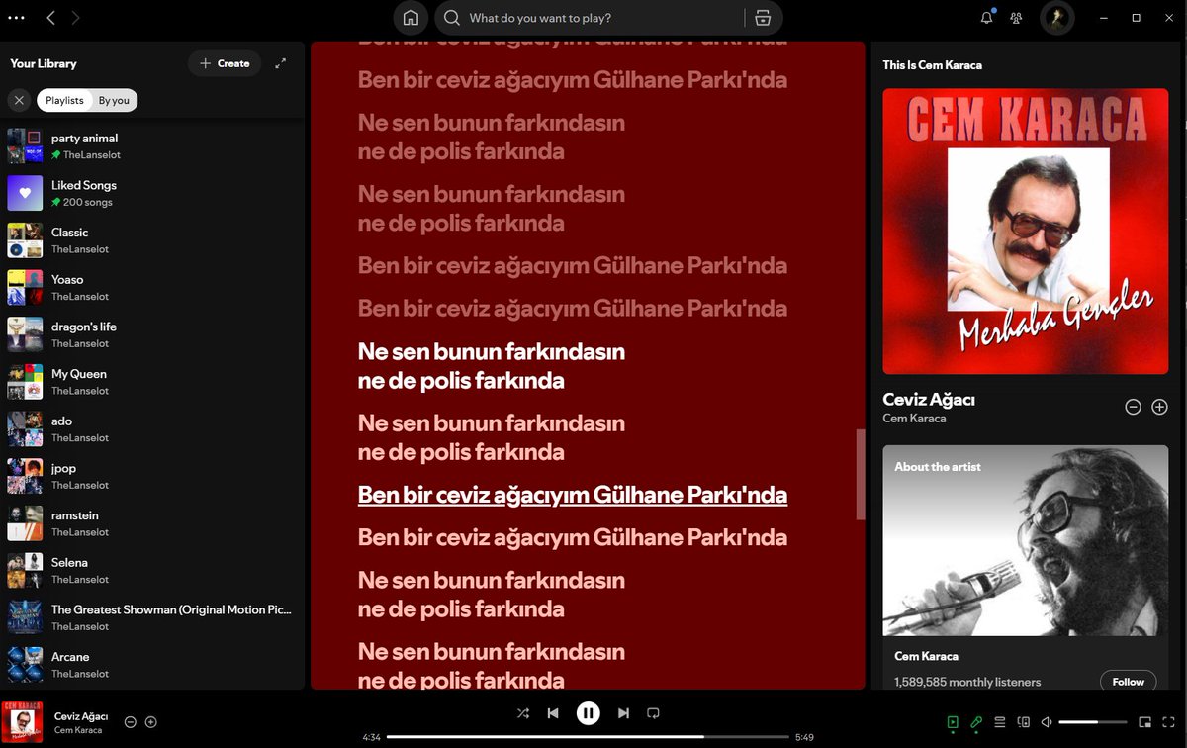Click plus icon in the bottom bar
The height and width of the screenshot is (748, 1187).
(x=151, y=722)
